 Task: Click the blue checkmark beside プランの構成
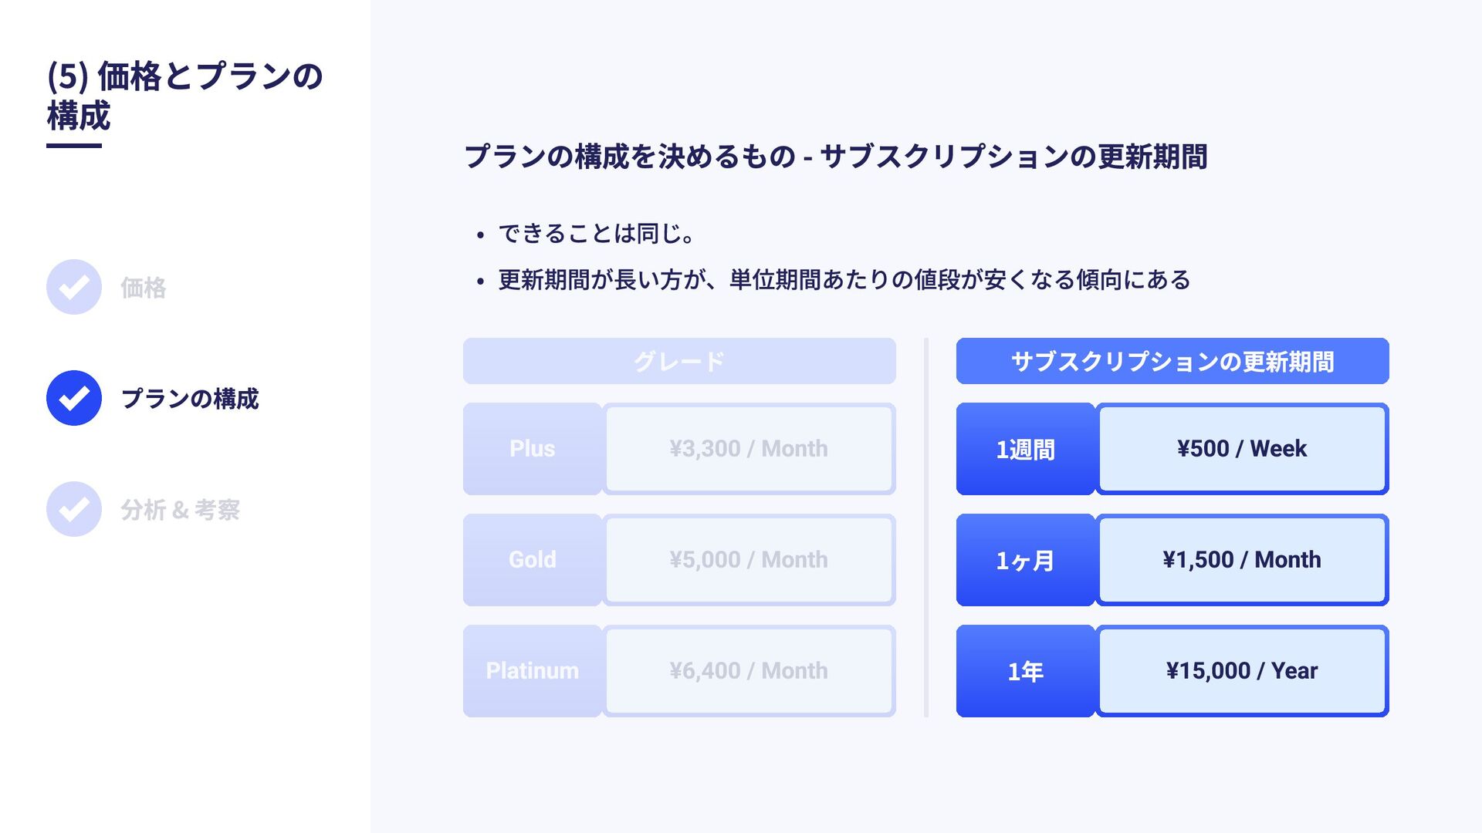74,398
